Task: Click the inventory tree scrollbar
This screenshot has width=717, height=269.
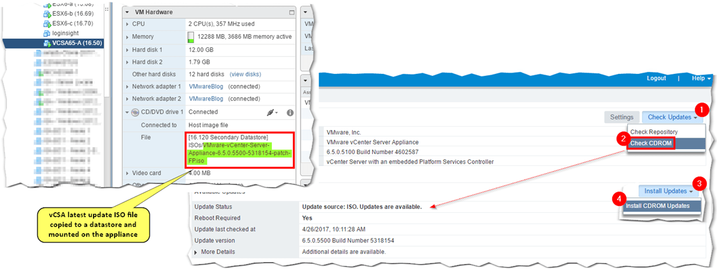Action: (107, 51)
